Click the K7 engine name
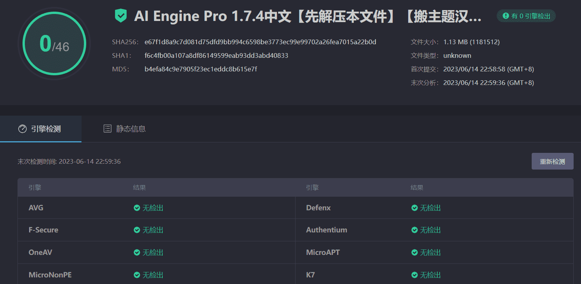This screenshot has height=284, width=581. coord(310,275)
